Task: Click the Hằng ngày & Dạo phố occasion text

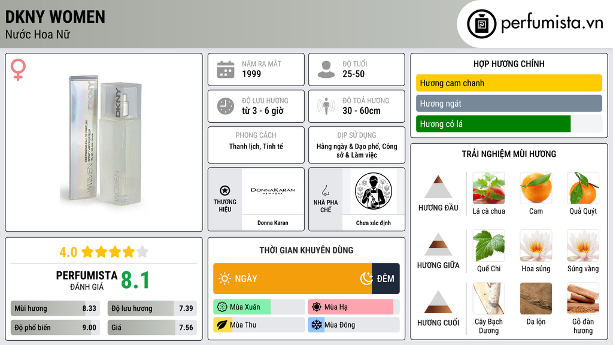Action: [x=357, y=150]
